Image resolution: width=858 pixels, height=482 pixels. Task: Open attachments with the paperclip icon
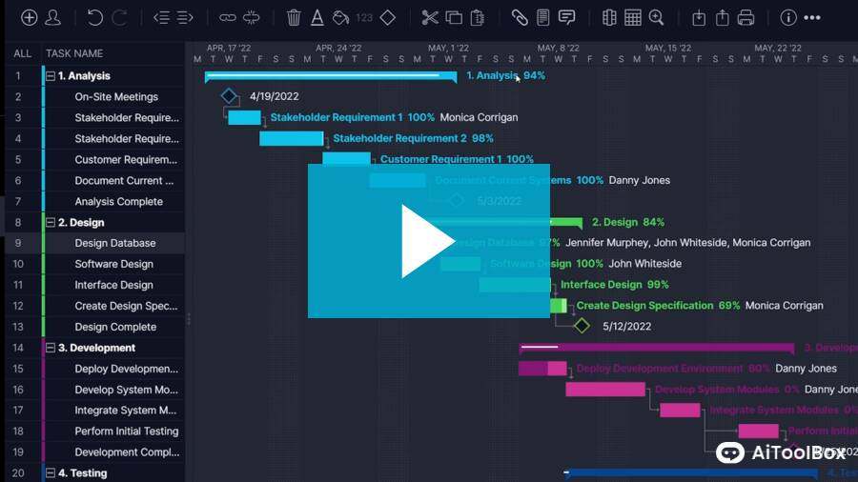[x=520, y=17]
